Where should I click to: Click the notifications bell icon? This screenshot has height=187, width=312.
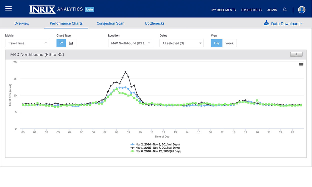pyautogui.click(x=285, y=9)
